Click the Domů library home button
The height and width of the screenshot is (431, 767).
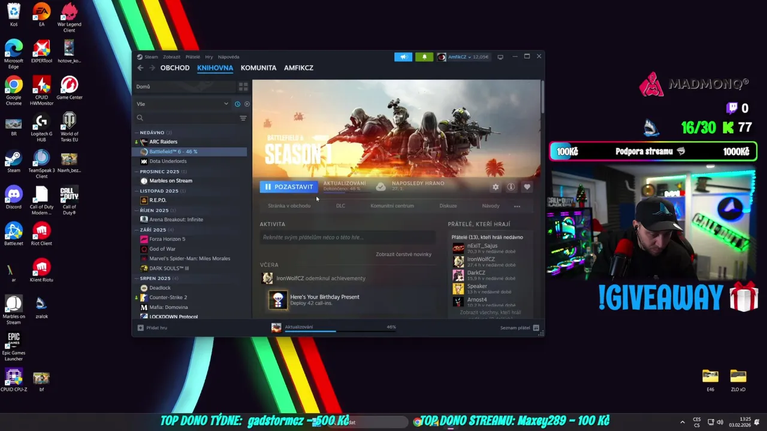185,87
